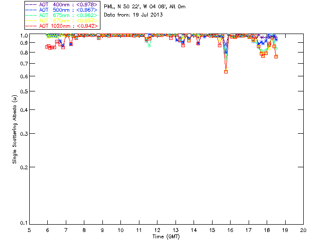This screenshot has width=312, height=249.
Task: Click the y-axis tick label '0.2'
Action: coord(24,167)
